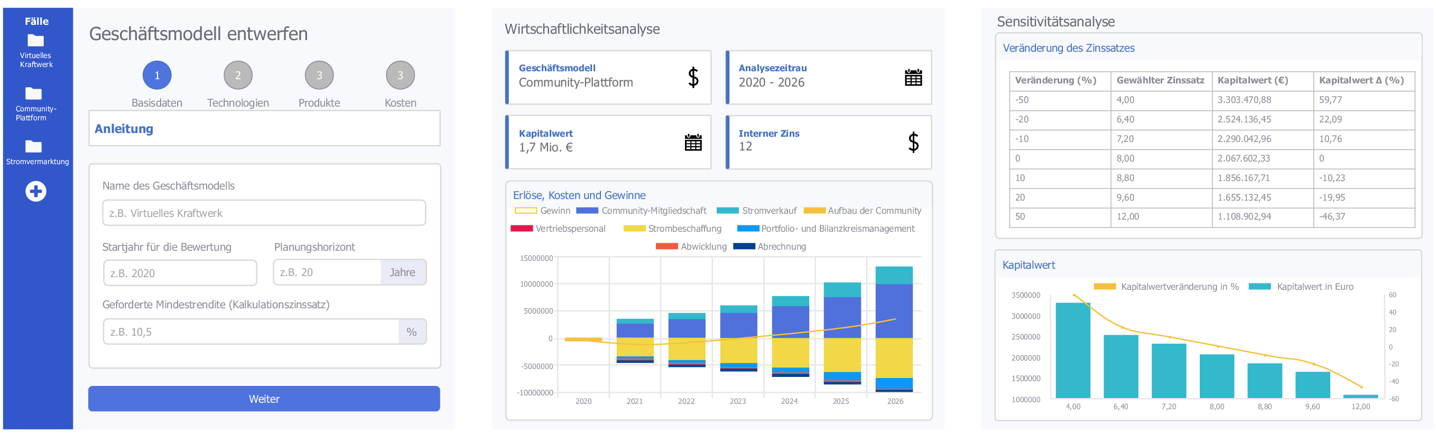Focus the Name des Geschäftsmodells input field
The height and width of the screenshot is (435, 1436).
264,213
